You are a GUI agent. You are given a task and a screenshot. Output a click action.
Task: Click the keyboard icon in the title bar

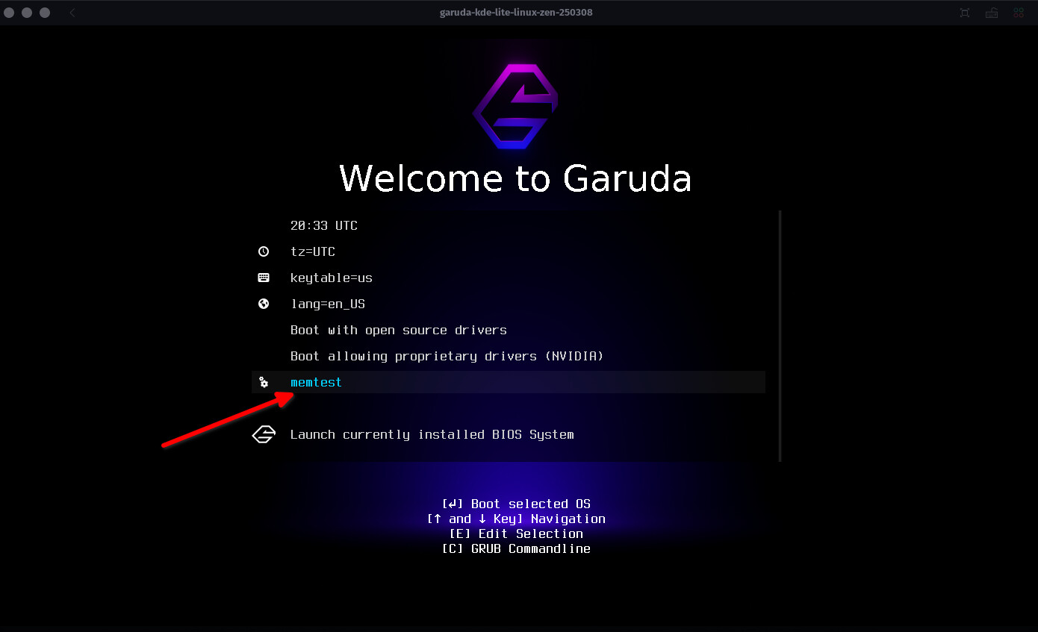992,13
